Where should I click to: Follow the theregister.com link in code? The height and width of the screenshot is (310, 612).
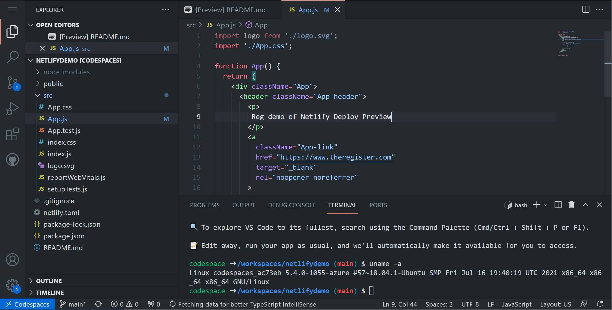pos(335,157)
